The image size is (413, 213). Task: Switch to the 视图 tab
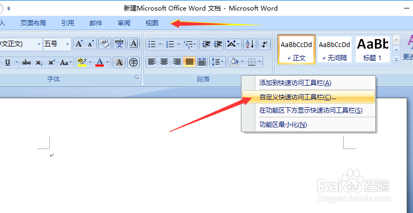pyautogui.click(x=152, y=23)
